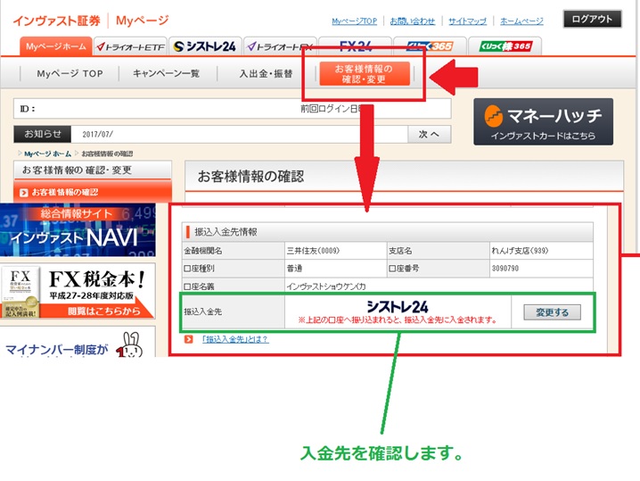Switch to the シストレ24 tab
The height and width of the screenshot is (481, 640).
(205, 46)
